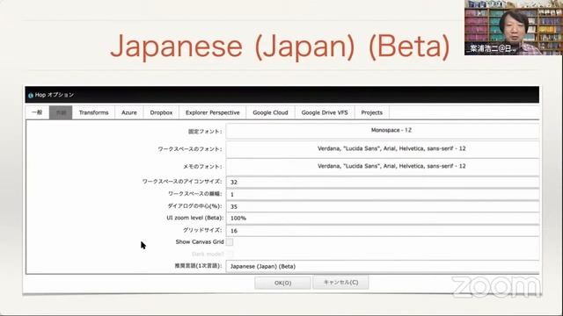Edit the ワークスペースのアイコンサイズ field showing 32
563x316 pixels.
tap(383, 182)
